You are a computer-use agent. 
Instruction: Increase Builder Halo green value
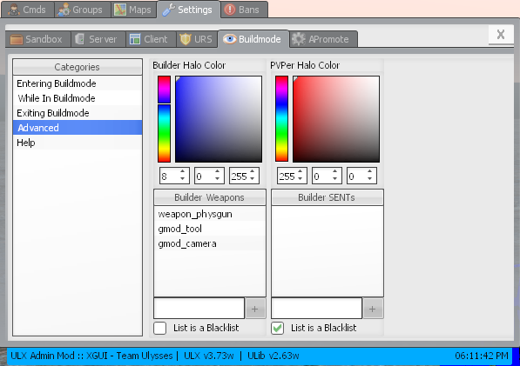(x=218, y=172)
